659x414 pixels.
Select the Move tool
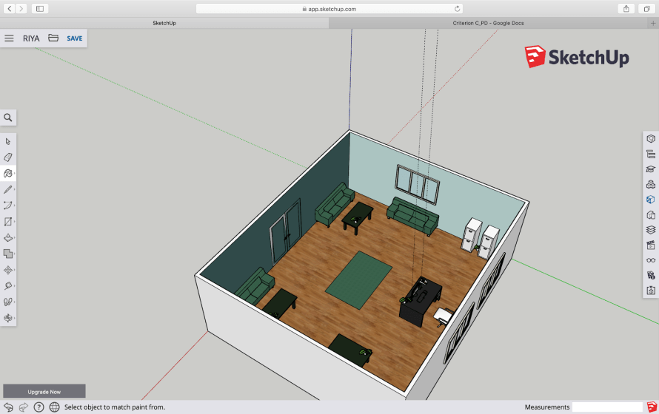(x=8, y=271)
